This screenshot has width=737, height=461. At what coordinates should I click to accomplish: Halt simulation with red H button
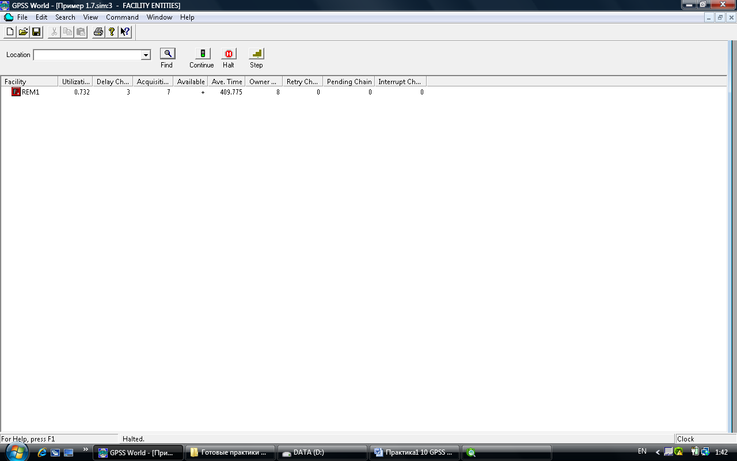pos(229,54)
